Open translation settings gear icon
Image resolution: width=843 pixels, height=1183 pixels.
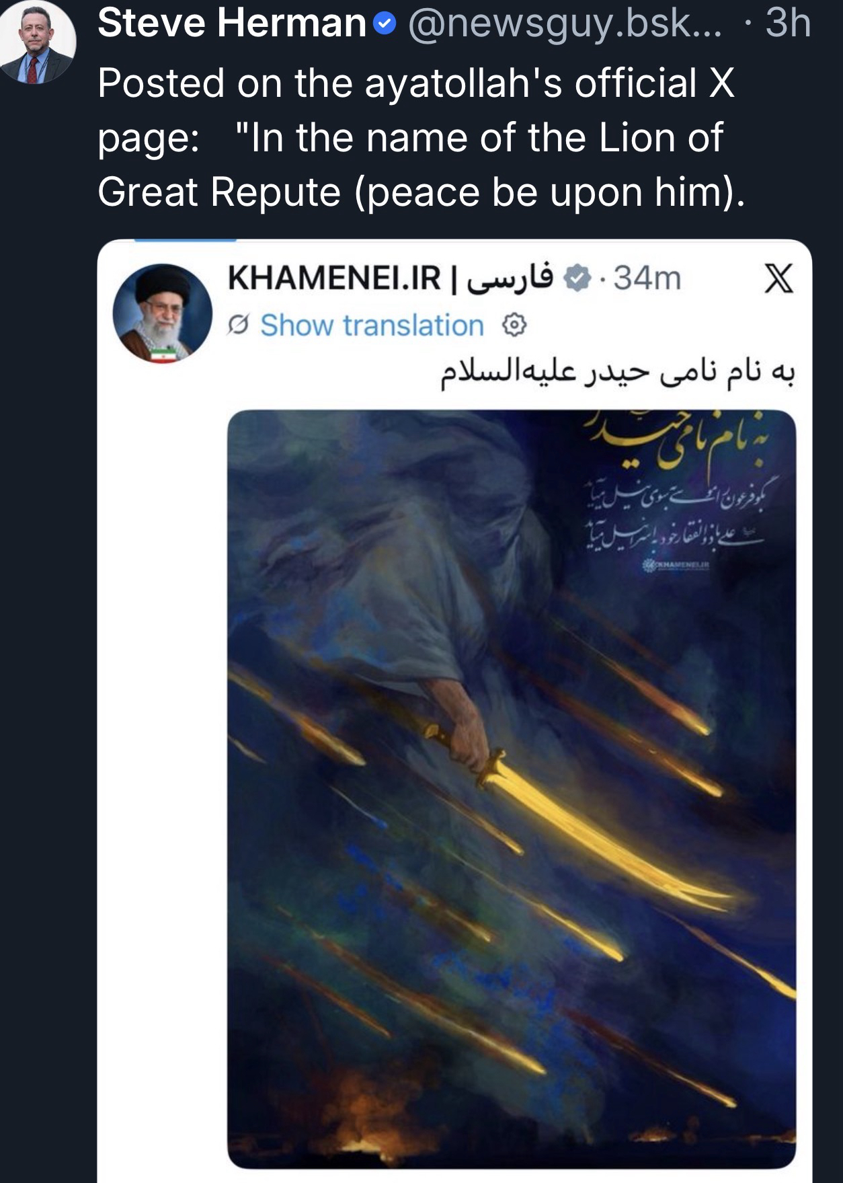(514, 326)
